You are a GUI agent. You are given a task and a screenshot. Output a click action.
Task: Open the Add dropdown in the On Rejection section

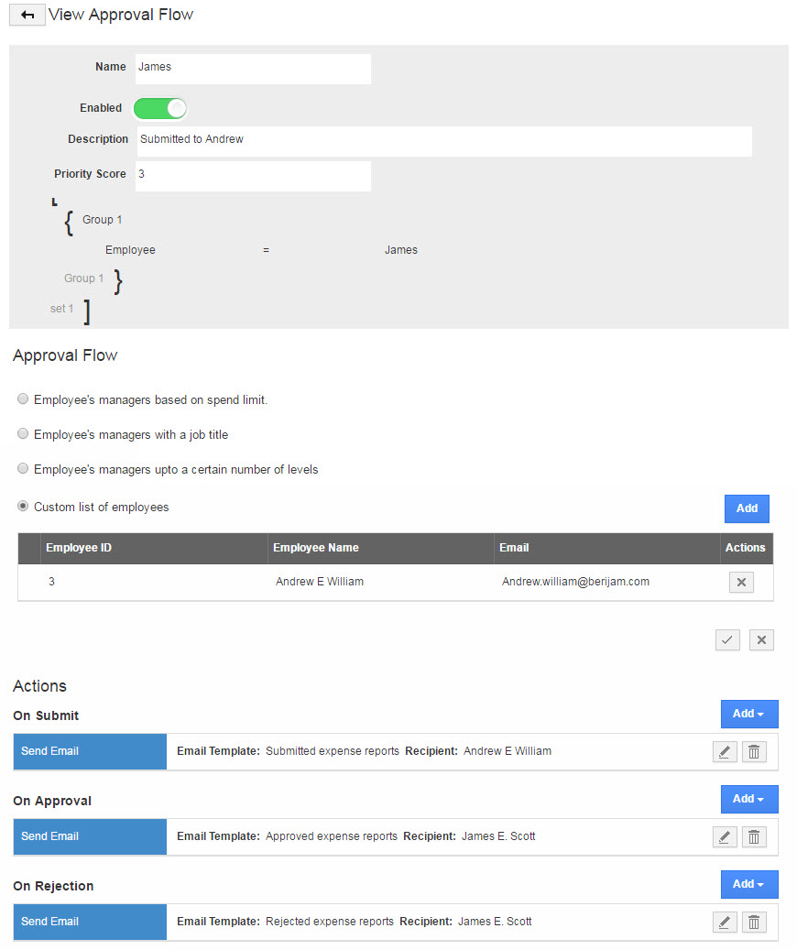point(749,884)
